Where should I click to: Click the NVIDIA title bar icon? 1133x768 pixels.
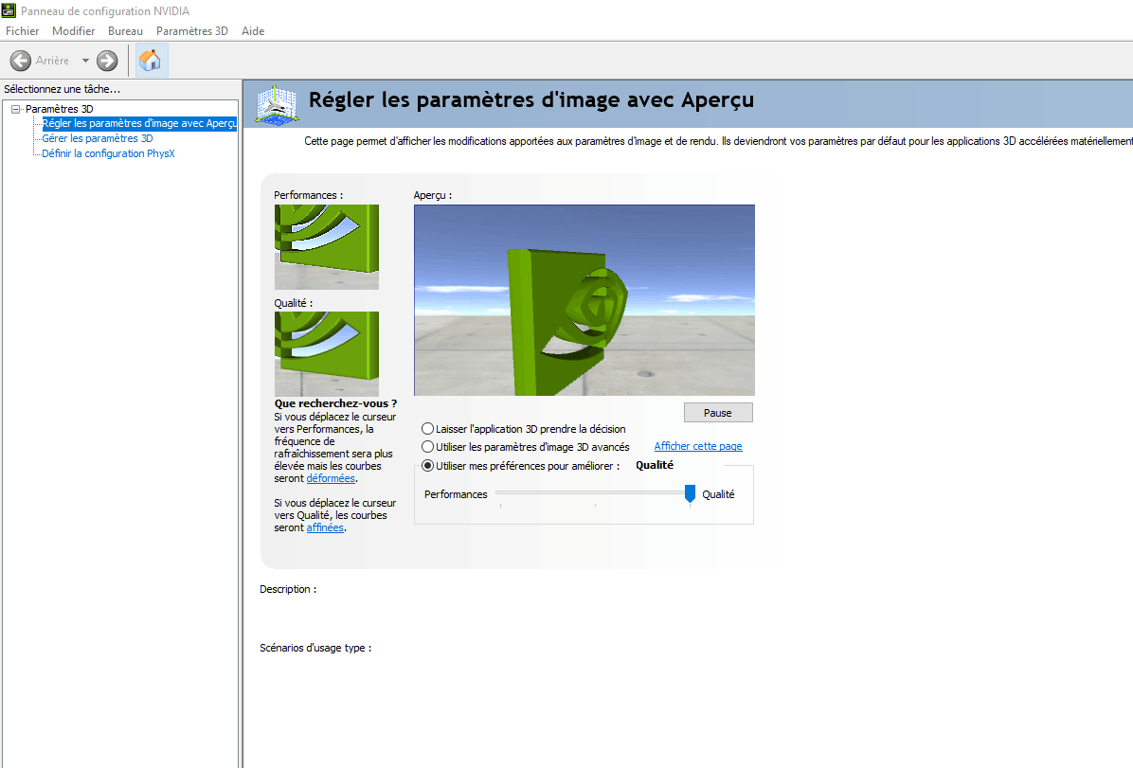point(9,10)
